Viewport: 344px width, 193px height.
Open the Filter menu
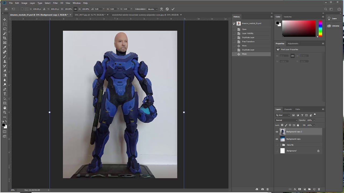coord(55,3)
